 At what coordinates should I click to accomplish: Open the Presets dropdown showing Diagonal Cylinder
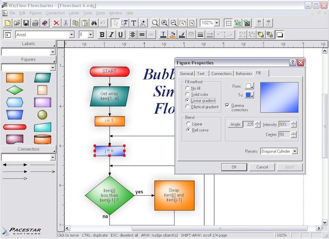[295, 151]
